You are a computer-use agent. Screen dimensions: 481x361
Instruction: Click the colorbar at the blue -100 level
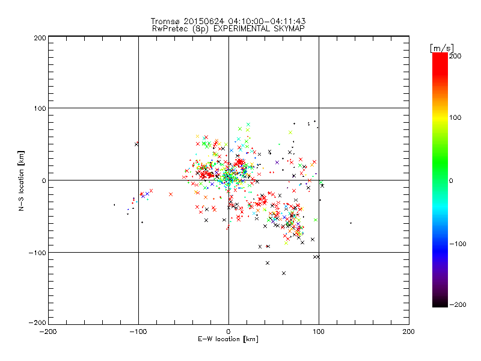pos(440,244)
